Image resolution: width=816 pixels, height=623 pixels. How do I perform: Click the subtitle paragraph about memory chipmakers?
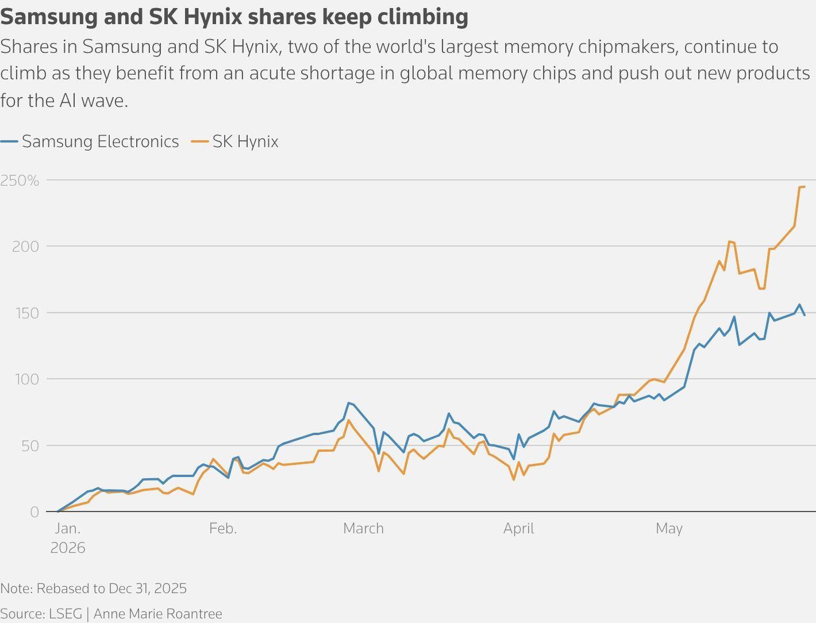[405, 73]
